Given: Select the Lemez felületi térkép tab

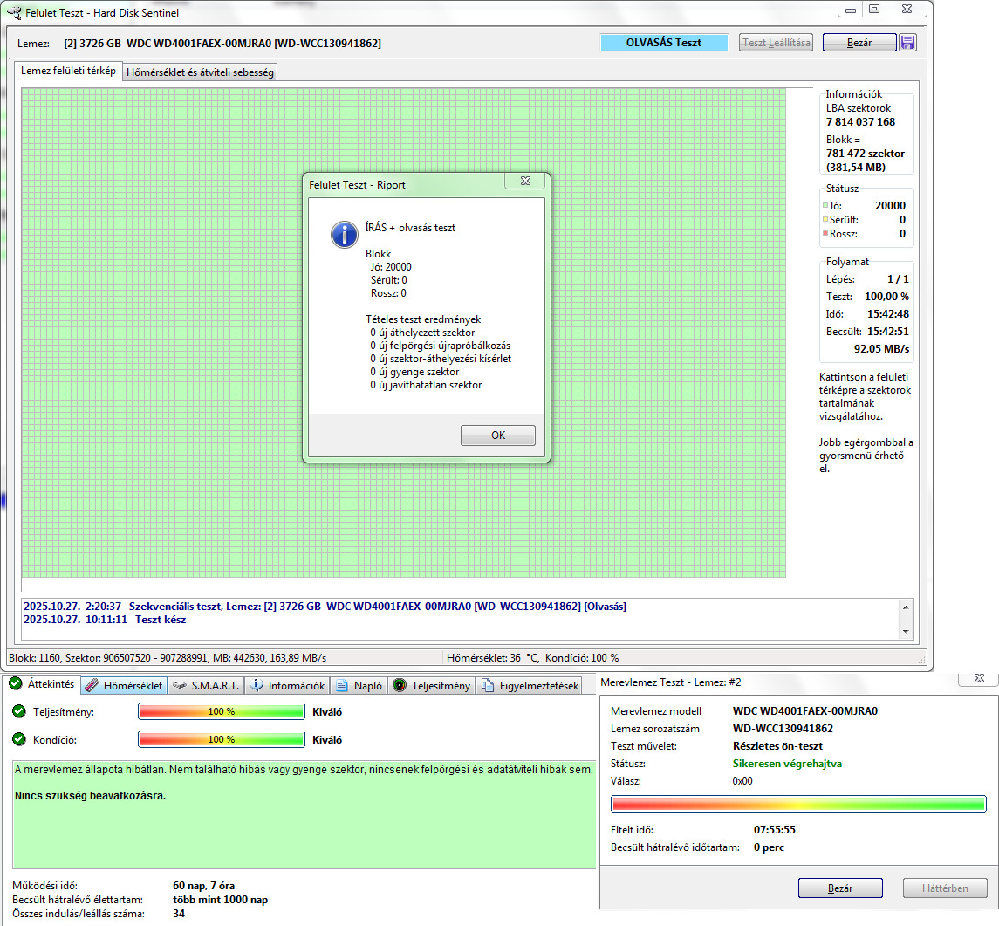Looking at the screenshot, I should [x=68, y=71].
